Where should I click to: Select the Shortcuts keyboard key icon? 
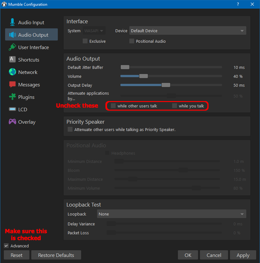point(12,60)
